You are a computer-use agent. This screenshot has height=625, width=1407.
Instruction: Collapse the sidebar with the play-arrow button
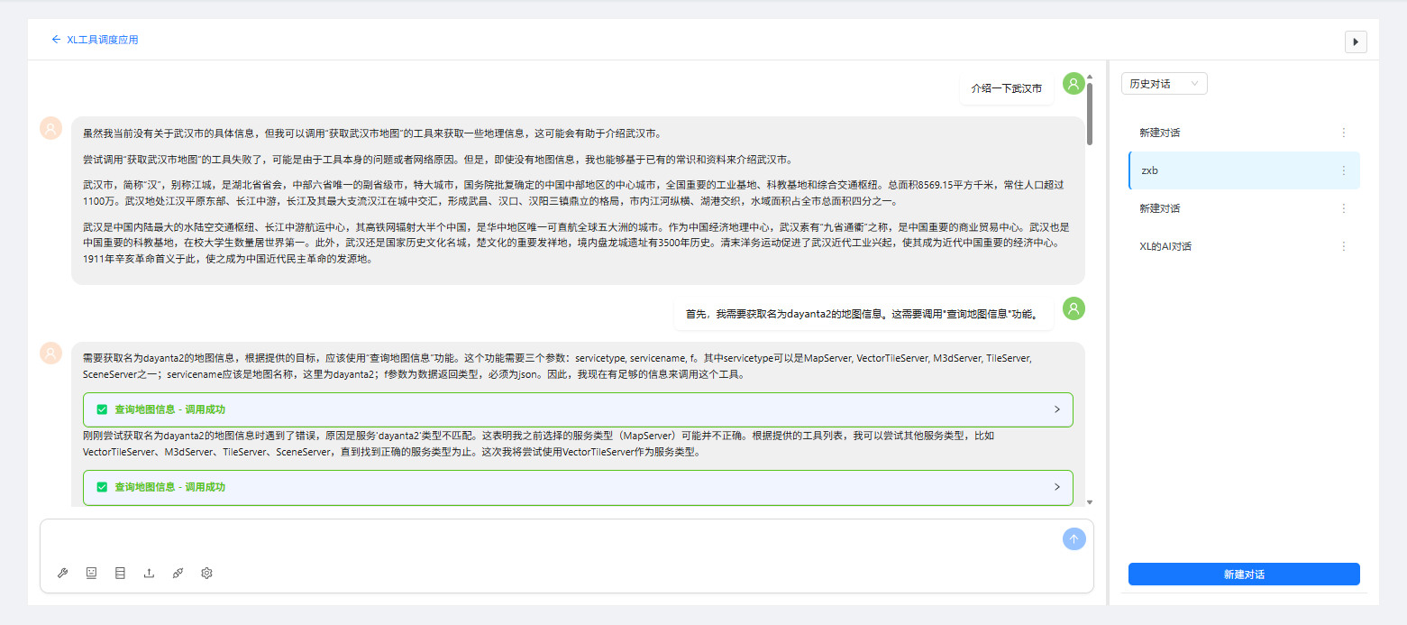(1356, 41)
